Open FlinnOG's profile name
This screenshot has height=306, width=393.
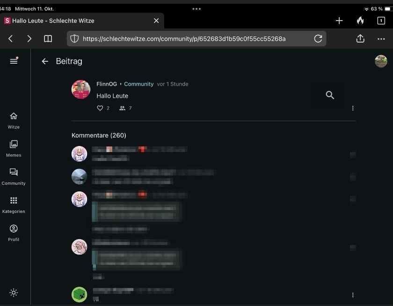coord(107,84)
